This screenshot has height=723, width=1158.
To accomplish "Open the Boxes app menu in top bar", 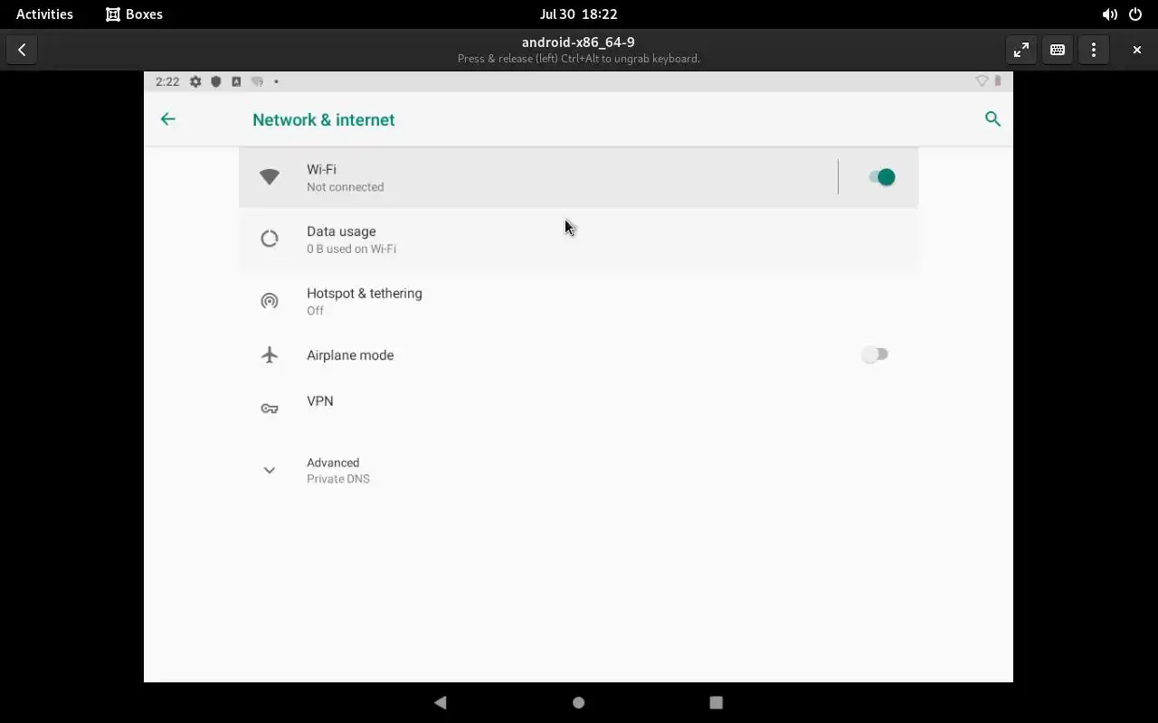I will coord(134,14).
